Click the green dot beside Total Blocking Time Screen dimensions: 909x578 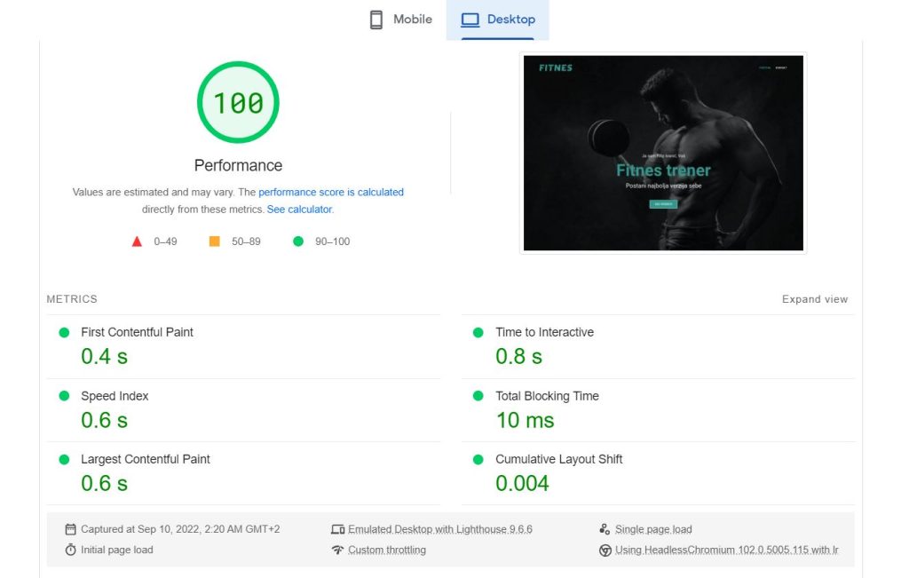[x=478, y=396]
